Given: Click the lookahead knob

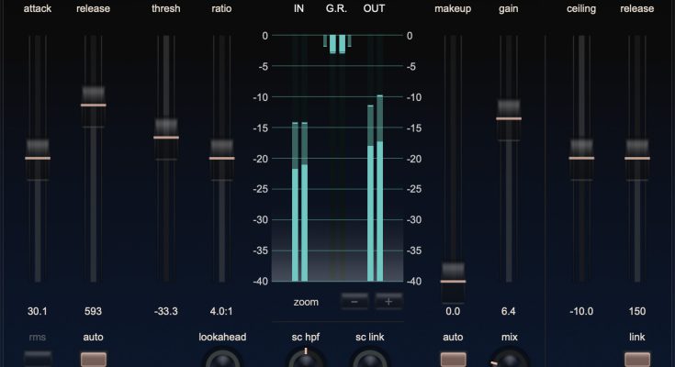Looking at the screenshot, I should tap(222, 359).
